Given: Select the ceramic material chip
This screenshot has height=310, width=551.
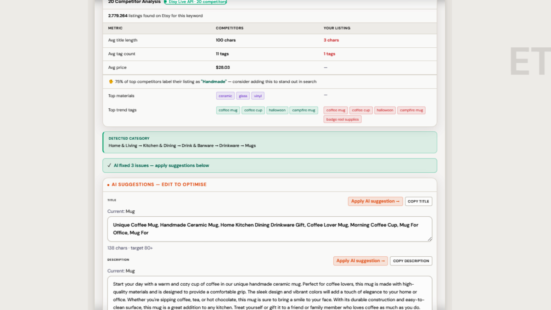Looking at the screenshot, I should 225,96.
